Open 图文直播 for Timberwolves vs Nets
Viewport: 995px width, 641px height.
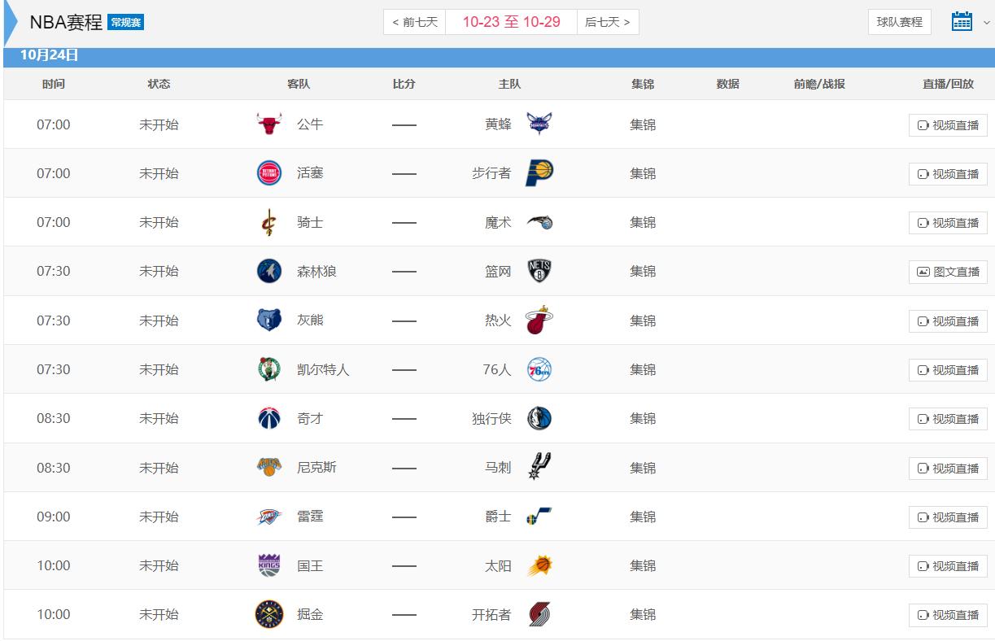coord(948,272)
